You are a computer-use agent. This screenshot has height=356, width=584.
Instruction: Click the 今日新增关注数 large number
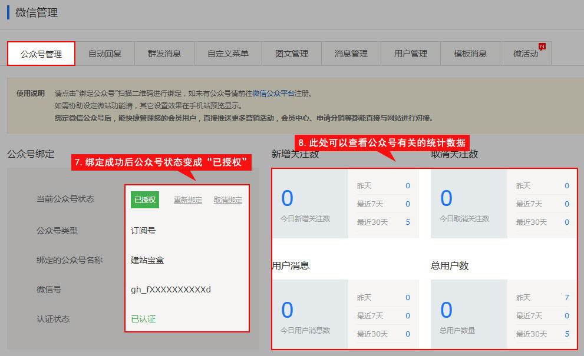tap(287, 198)
